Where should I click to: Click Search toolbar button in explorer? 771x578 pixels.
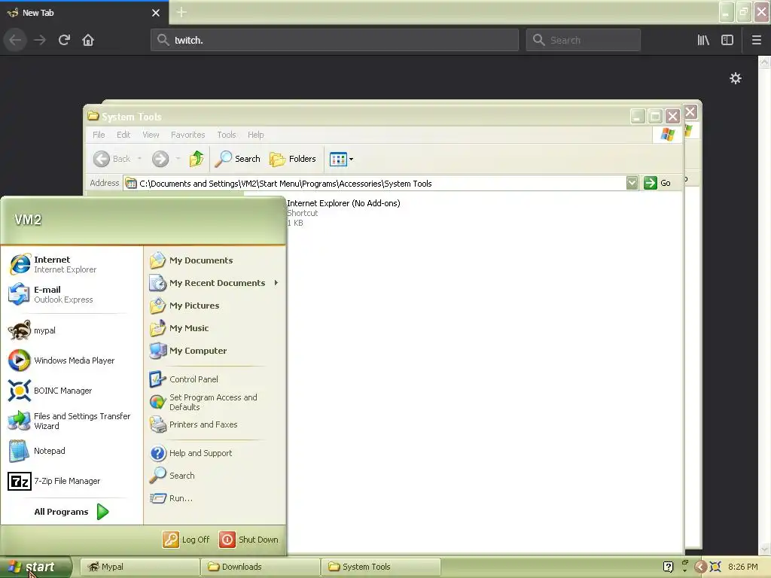point(237,159)
